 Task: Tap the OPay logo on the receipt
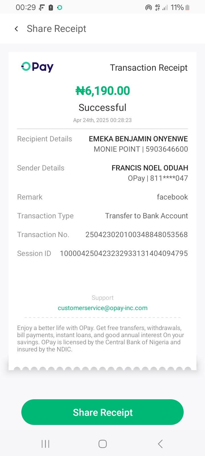pyautogui.click(x=37, y=67)
